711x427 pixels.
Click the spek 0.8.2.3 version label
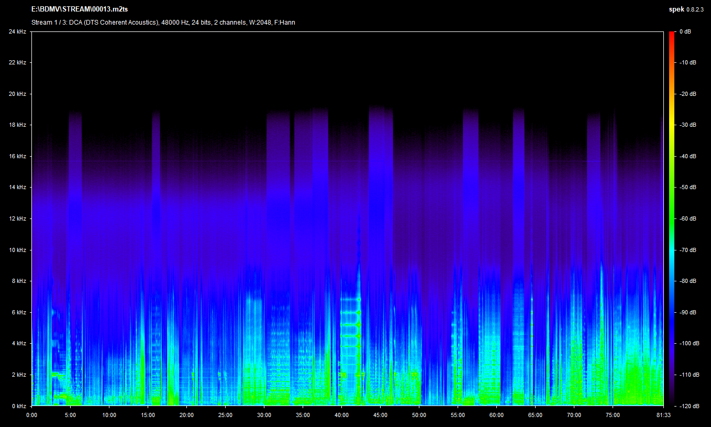coord(687,9)
